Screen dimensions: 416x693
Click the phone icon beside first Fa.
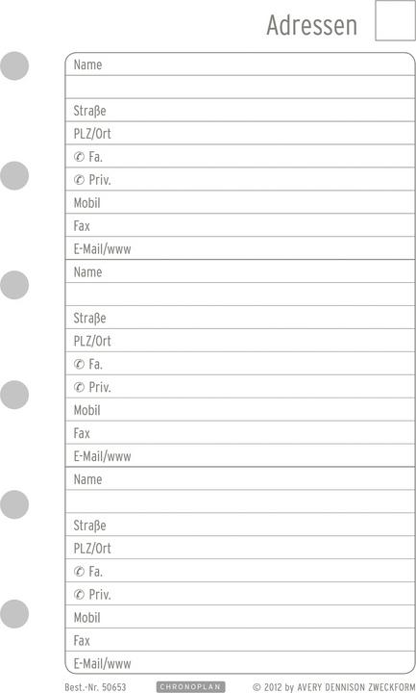pyautogui.click(x=79, y=157)
